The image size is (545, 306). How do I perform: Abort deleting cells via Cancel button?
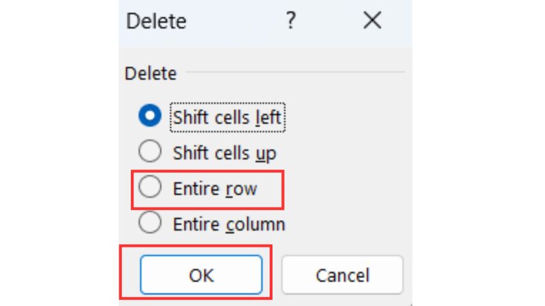coord(343,275)
